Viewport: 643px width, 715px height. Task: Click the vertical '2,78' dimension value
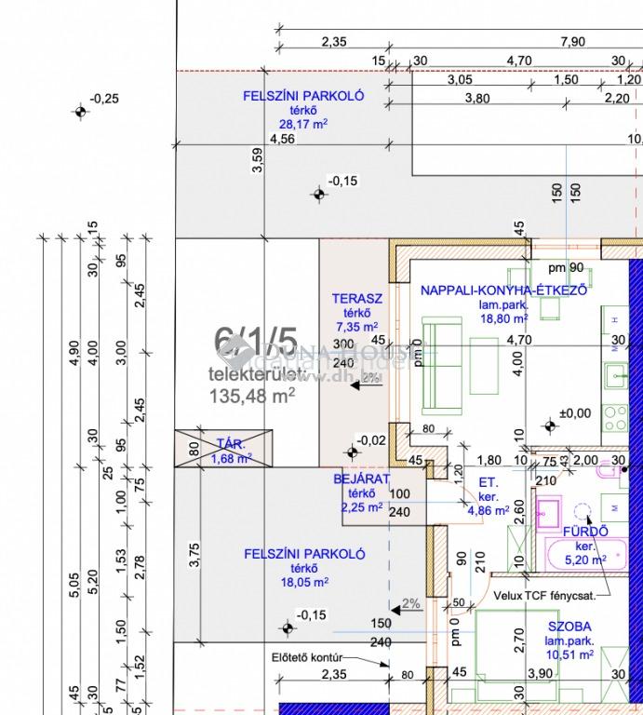pos(141,567)
